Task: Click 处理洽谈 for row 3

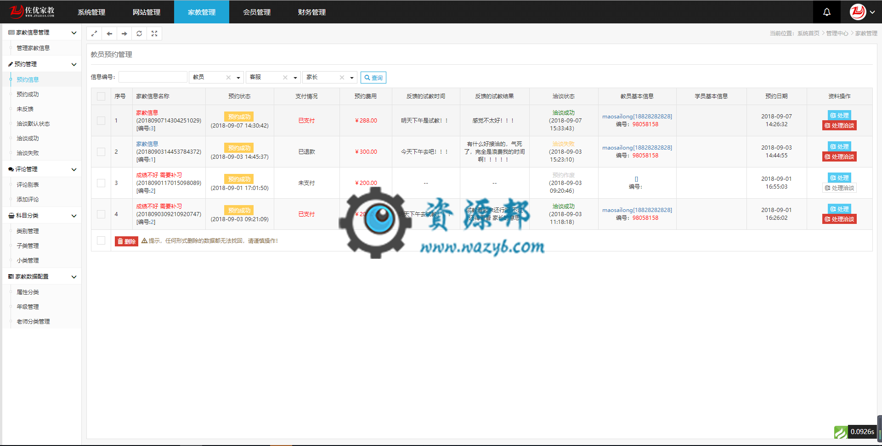Action: pyautogui.click(x=839, y=188)
